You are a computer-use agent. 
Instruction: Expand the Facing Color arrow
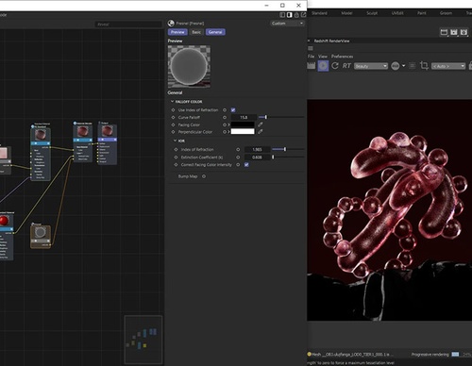228,125
